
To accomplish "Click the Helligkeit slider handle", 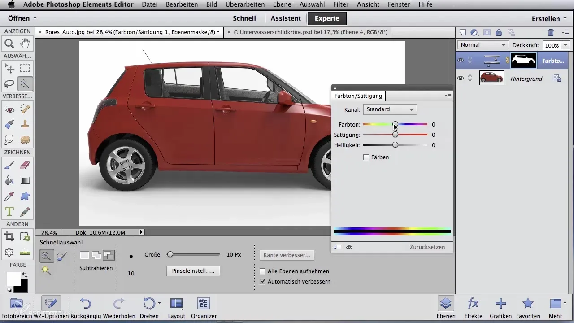I will [x=395, y=145].
